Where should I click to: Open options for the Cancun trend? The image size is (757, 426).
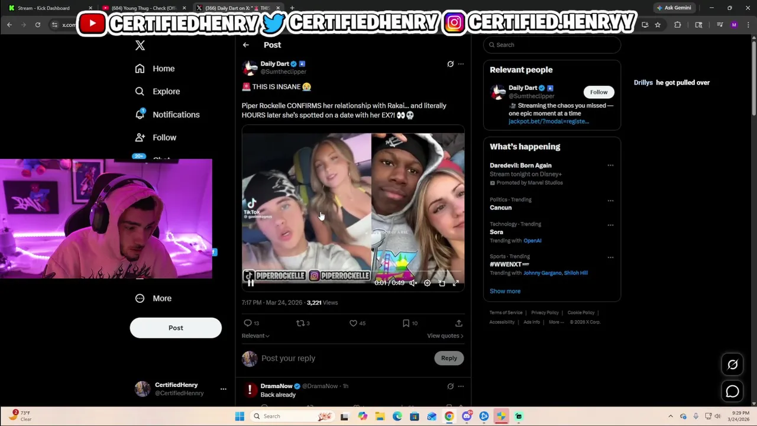610,201
